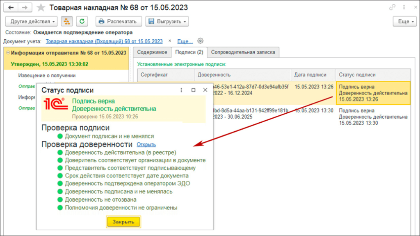This screenshot has height=236, width=420.
Task: Click Открыть link next to Проверка доверенности
Action: click(146, 144)
